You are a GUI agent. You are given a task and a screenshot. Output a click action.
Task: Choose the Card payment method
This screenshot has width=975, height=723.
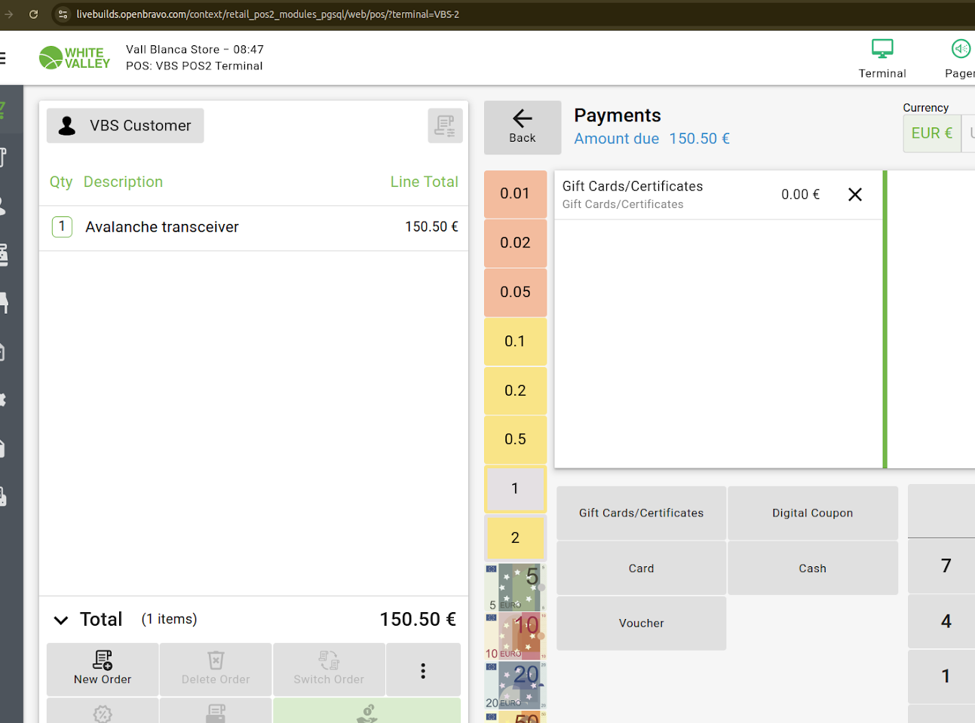641,568
